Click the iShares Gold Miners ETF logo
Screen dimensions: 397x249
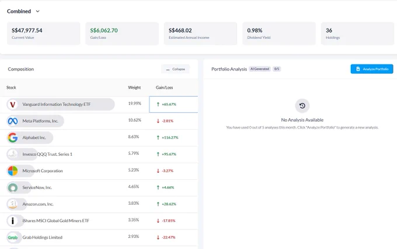12,220
